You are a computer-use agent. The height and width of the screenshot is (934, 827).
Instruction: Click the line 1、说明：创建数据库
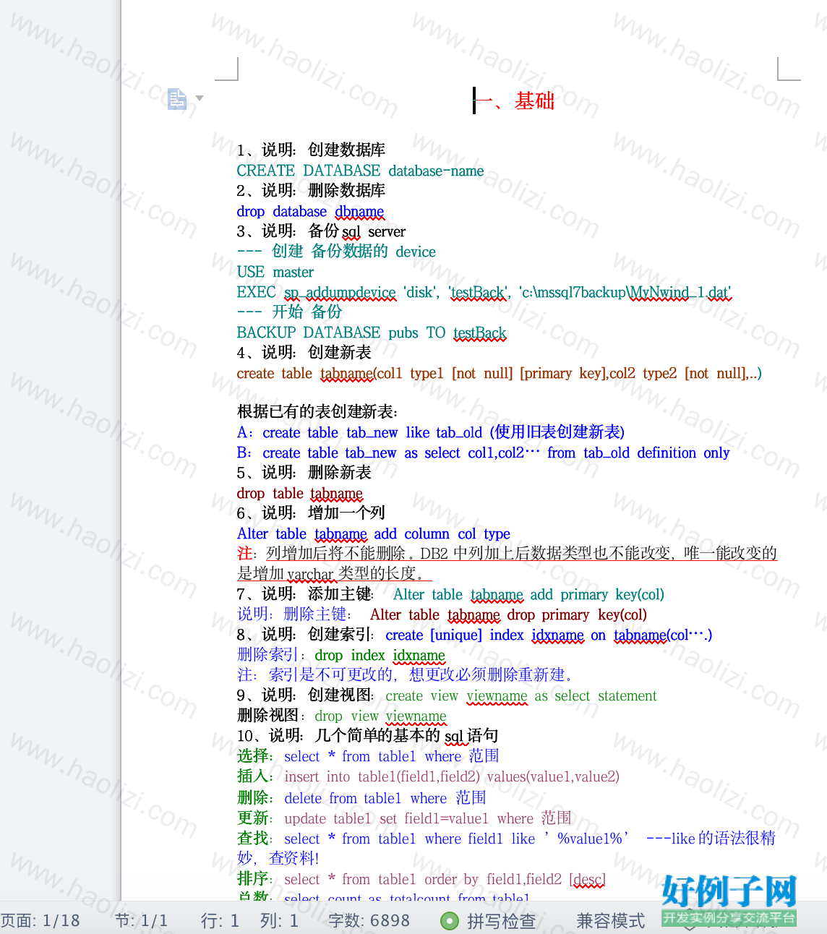point(311,150)
